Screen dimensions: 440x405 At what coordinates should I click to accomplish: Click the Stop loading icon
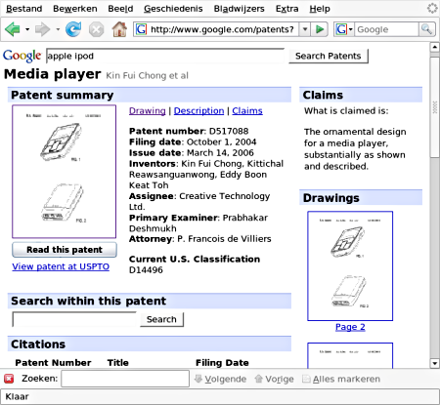(97, 30)
